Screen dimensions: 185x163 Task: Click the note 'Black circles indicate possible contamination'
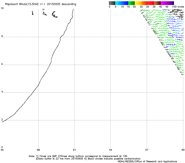point(114,159)
